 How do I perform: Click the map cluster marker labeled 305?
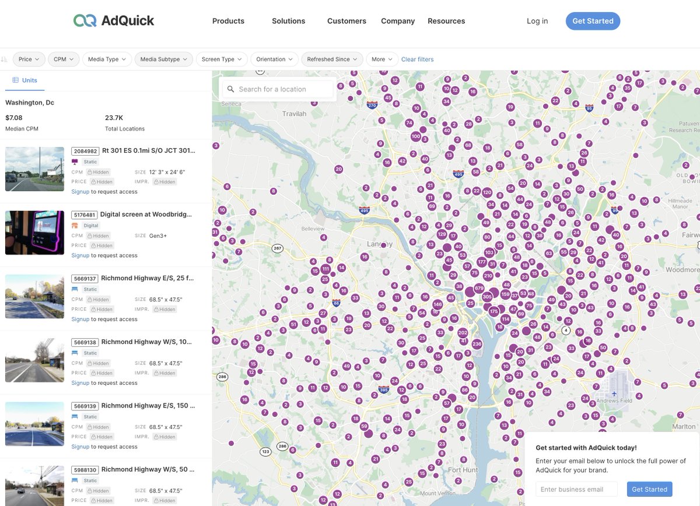tap(487, 297)
